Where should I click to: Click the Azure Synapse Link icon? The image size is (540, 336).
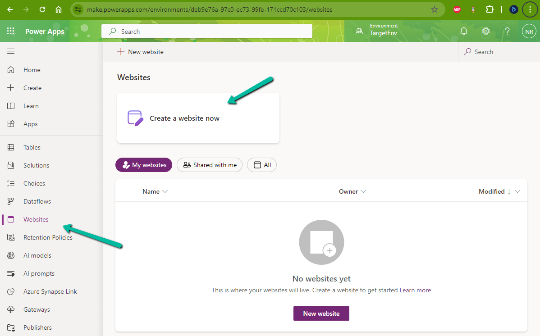(x=11, y=291)
